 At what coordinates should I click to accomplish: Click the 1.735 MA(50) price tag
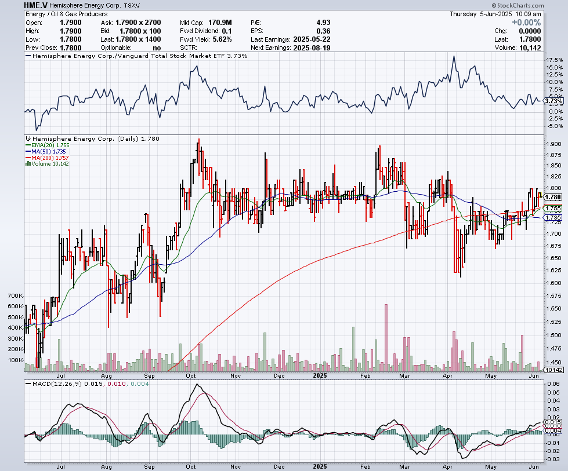[553, 217]
